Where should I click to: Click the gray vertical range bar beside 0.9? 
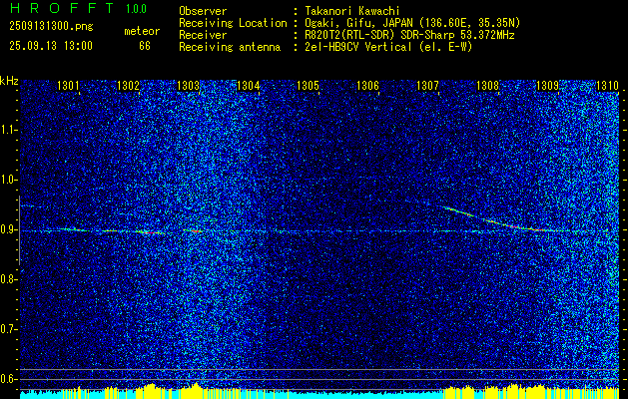tap(19, 230)
